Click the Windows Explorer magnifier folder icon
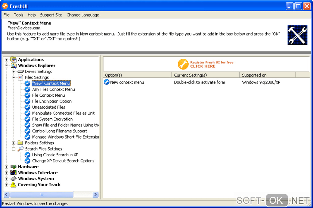 pyautogui.click(x=14, y=65)
